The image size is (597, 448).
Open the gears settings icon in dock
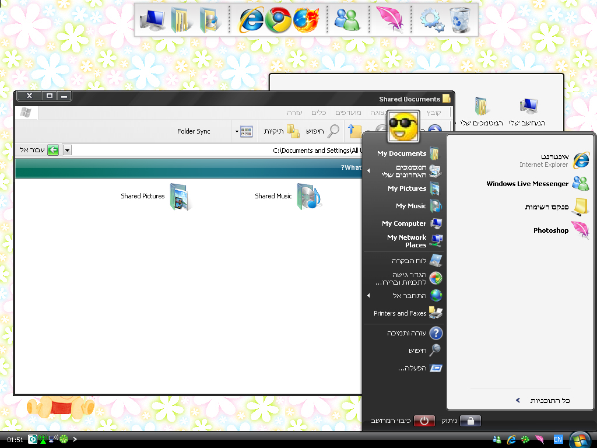pos(432,20)
